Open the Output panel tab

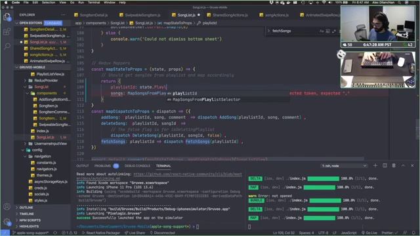coord(83,166)
